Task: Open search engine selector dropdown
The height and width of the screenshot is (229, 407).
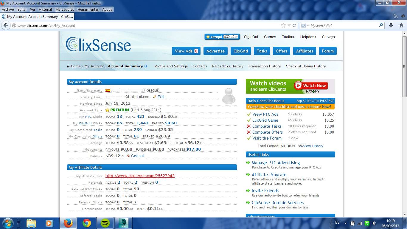Action: pyautogui.click(x=305, y=26)
